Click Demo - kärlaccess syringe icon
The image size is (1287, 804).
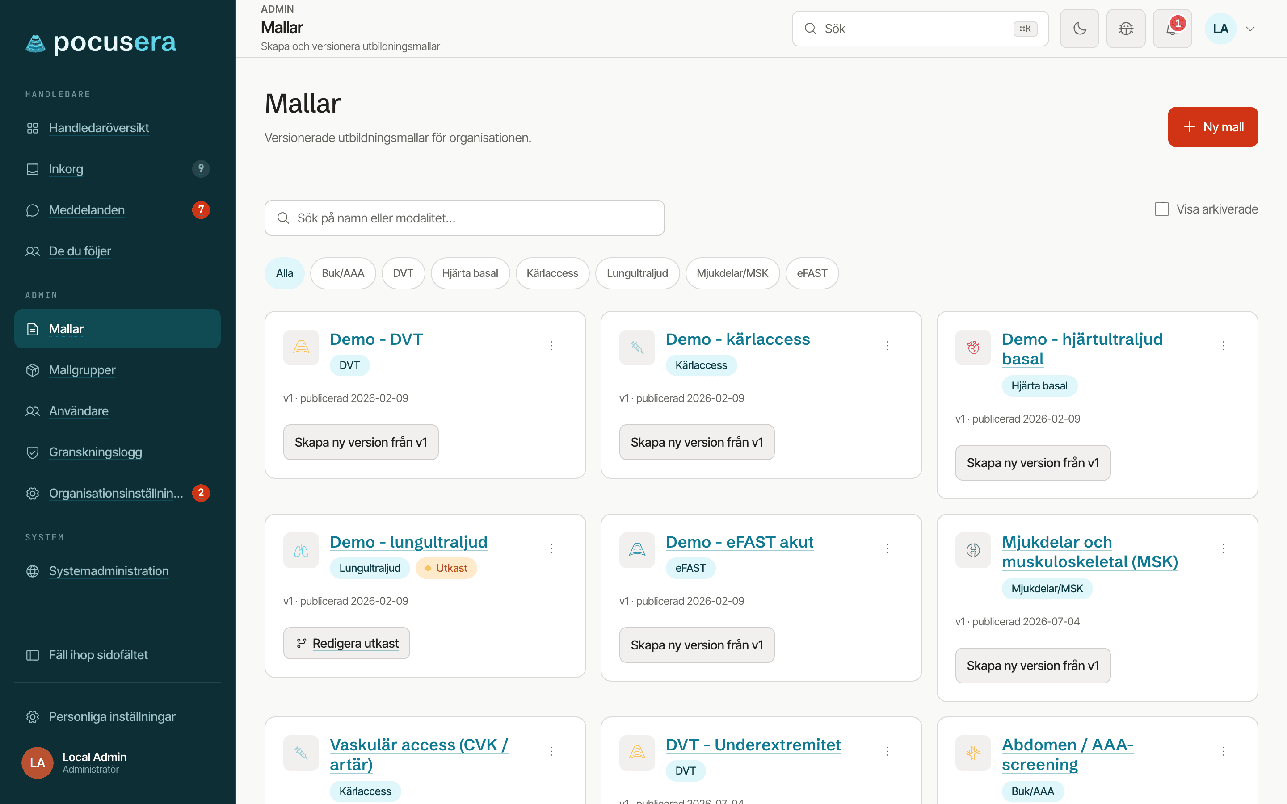coord(637,347)
